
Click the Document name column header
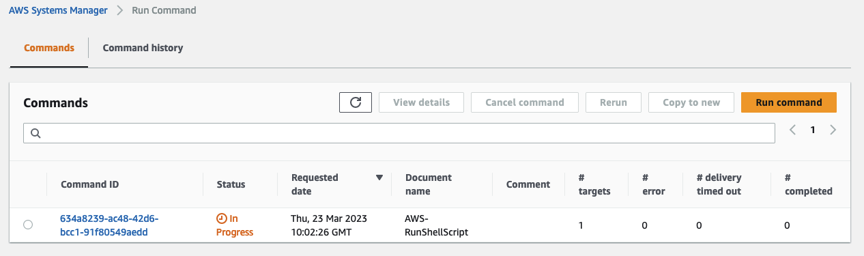click(429, 184)
